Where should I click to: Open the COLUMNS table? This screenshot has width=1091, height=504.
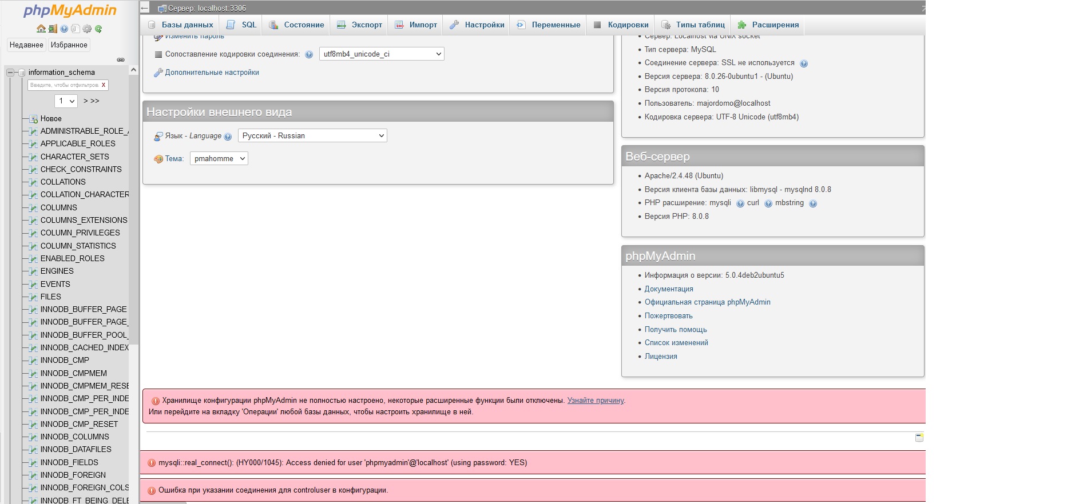point(59,208)
